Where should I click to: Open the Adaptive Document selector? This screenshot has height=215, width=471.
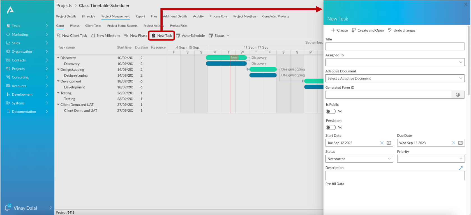tap(395, 78)
